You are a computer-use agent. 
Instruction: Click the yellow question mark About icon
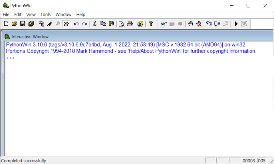tap(151, 24)
